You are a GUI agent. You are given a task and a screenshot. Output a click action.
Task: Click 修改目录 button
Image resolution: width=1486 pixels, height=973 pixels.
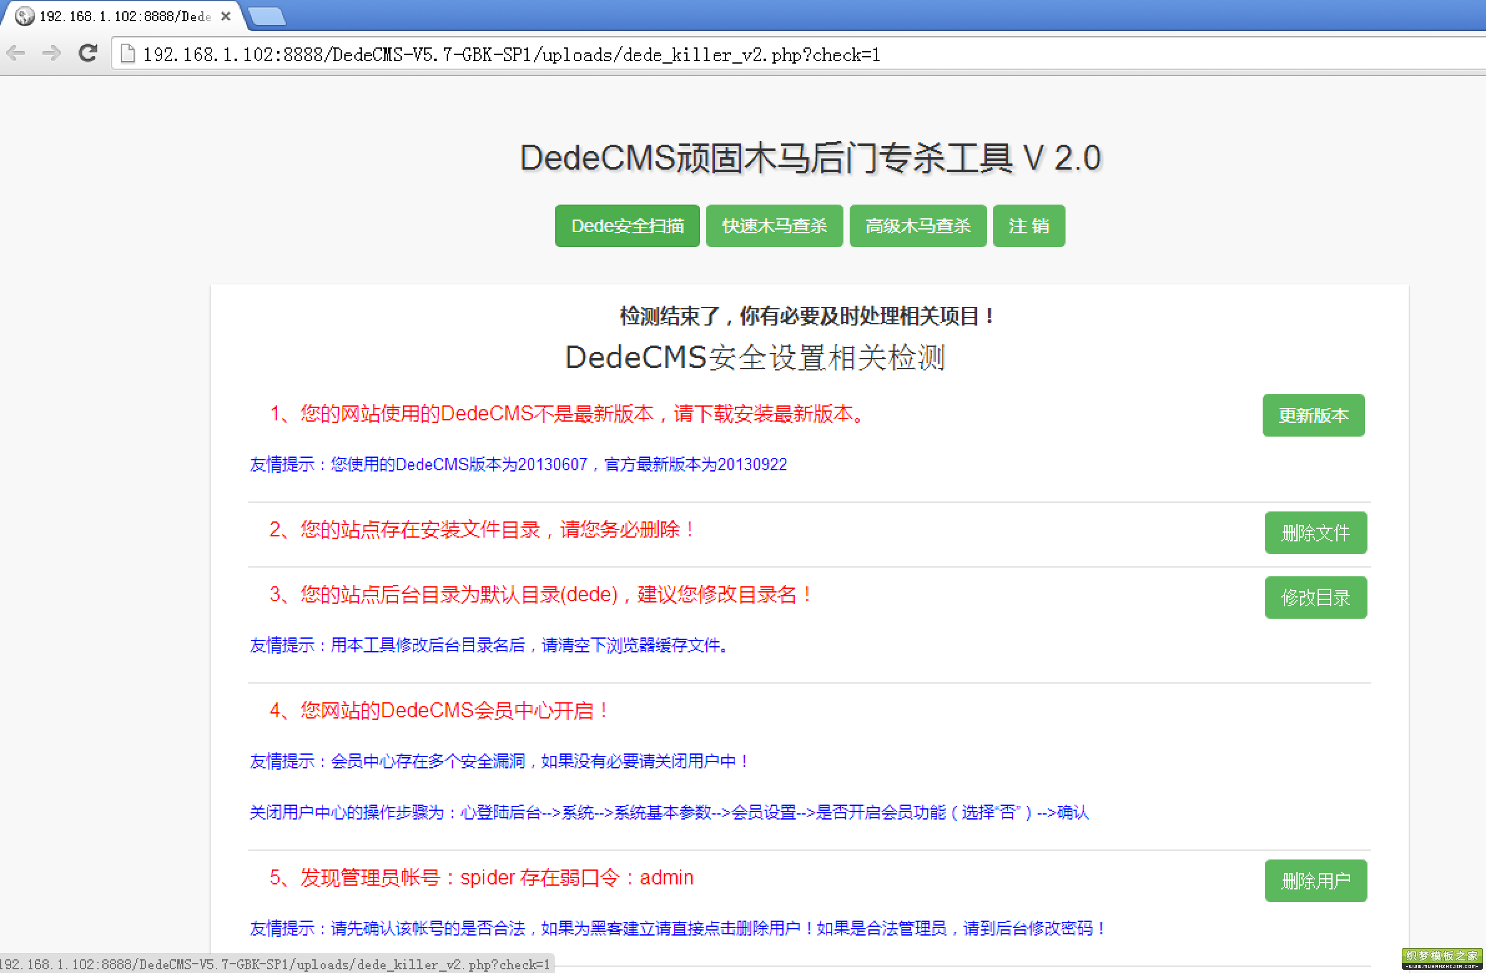click(x=1316, y=598)
